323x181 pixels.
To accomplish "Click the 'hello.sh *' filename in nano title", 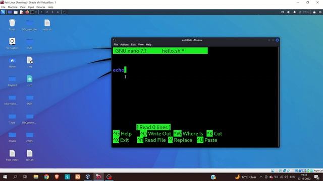I will (x=173, y=51).
